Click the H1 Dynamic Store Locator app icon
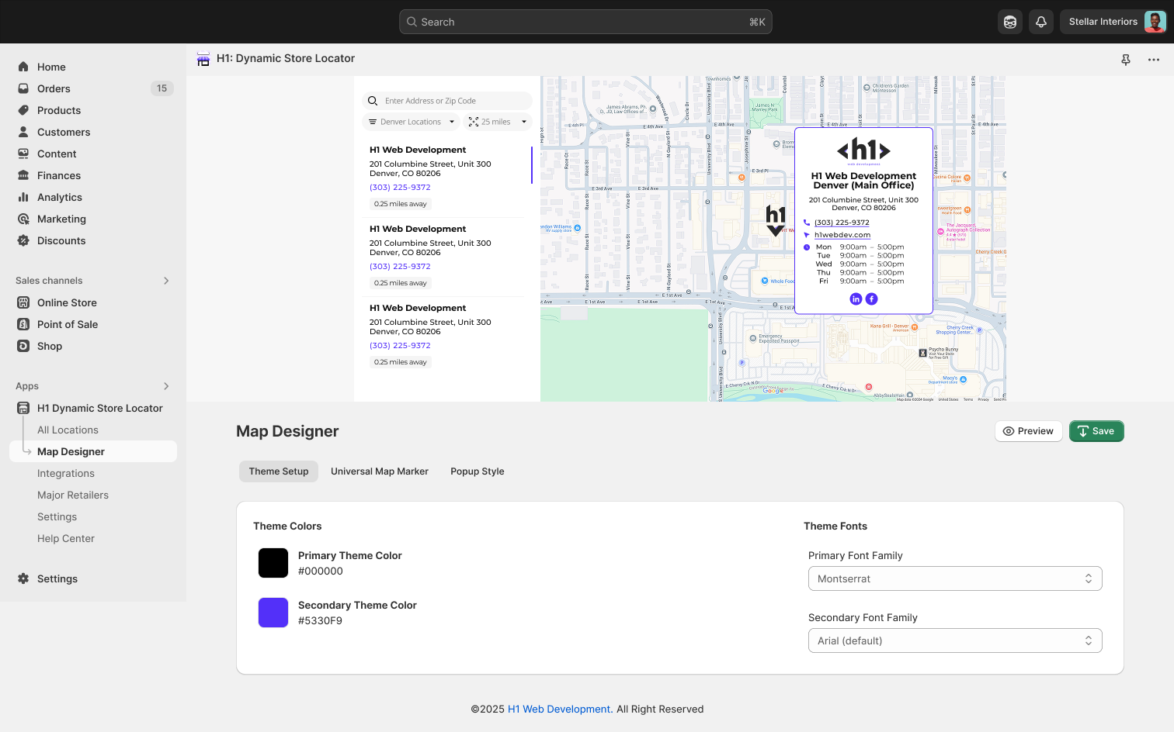Image resolution: width=1174 pixels, height=732 pixels. (23, 408)
